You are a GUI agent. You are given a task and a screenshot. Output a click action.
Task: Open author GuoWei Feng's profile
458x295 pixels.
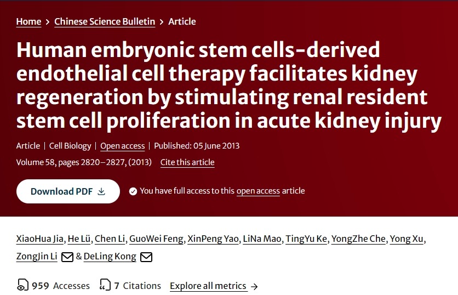click(x=156, y=239)
